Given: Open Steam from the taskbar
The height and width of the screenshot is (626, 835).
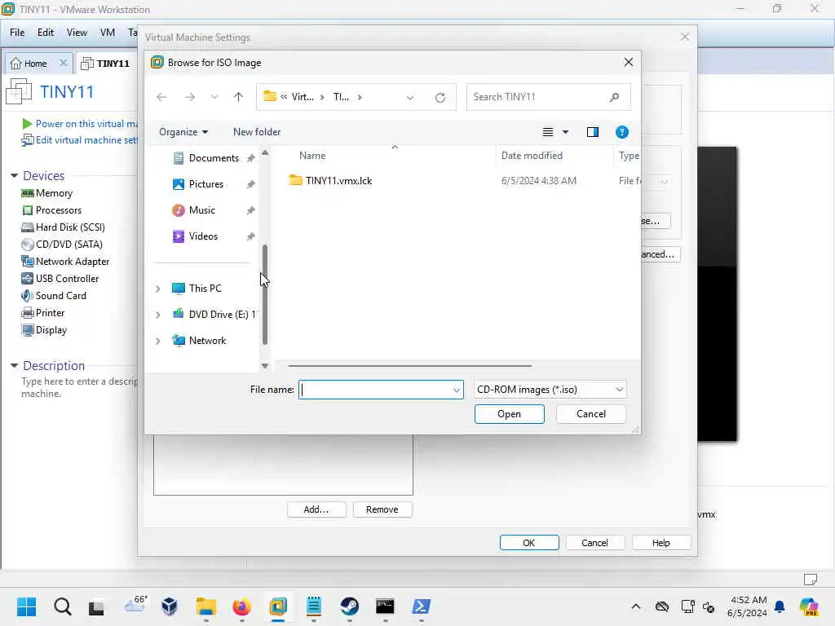Looking at the screenshot, I should click(x=349, y=606).
